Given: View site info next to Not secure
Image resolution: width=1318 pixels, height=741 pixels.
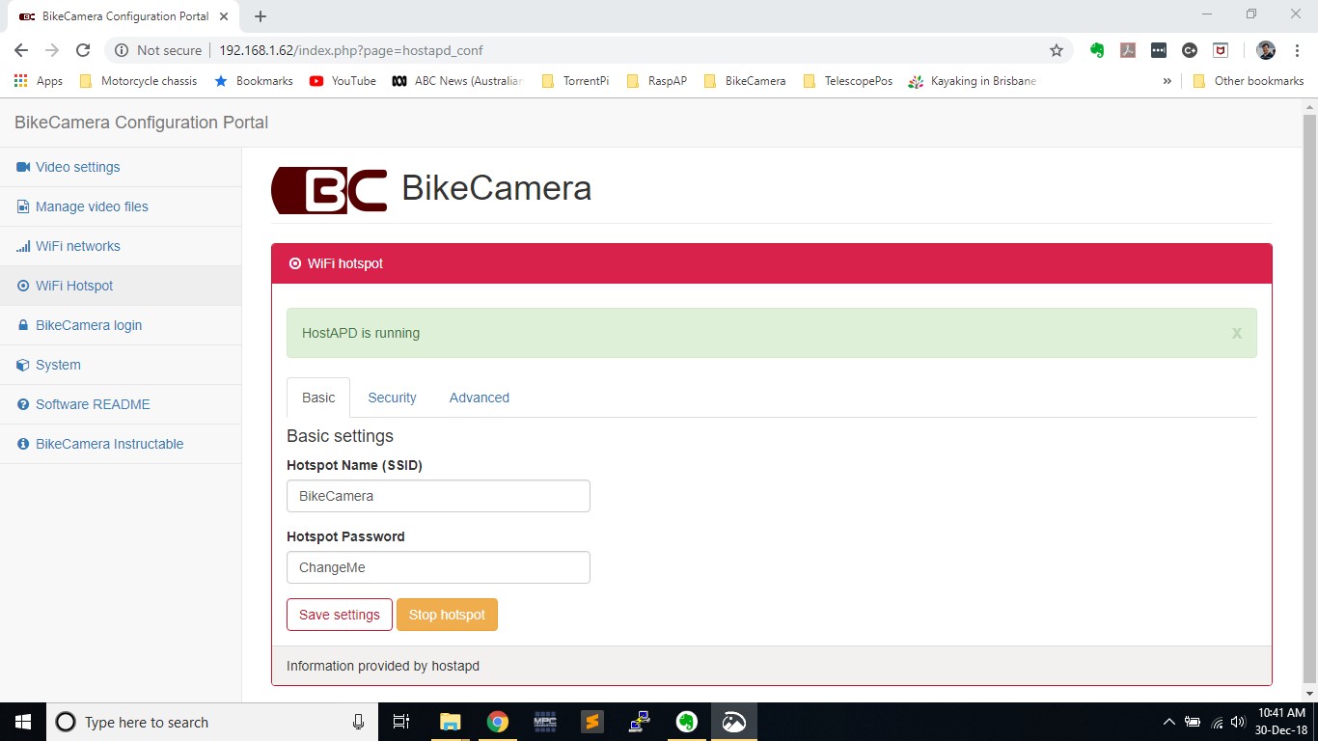Looking at the screenshot, I should [x=122, y=50].
